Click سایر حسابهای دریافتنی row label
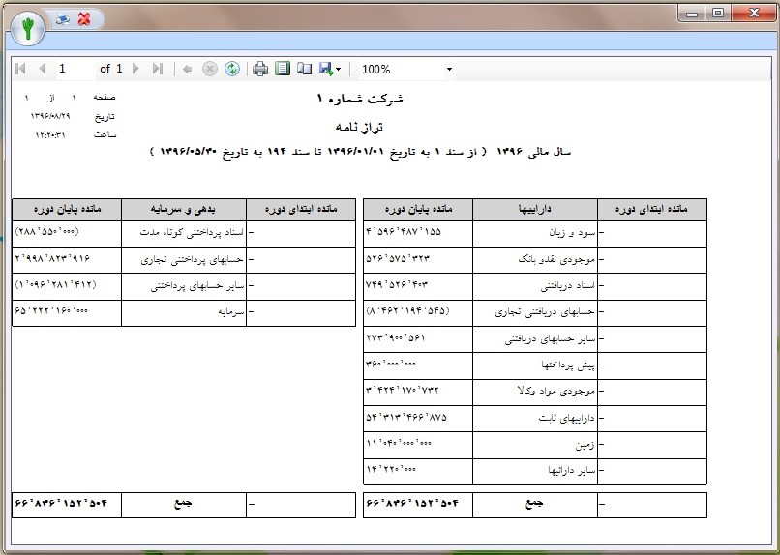Screen dimensions: 780x555 click(x=550, y=339)
